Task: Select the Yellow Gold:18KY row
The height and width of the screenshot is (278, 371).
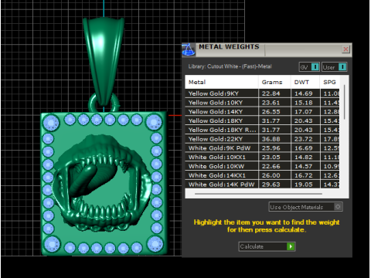Action: 262,120
